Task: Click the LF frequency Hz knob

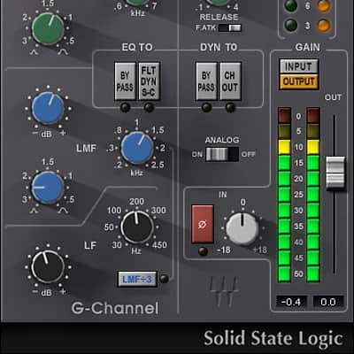Action: point(137,227)
